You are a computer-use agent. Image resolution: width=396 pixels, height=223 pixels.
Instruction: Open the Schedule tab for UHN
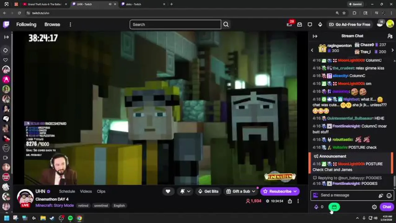[x=67, y=191]
